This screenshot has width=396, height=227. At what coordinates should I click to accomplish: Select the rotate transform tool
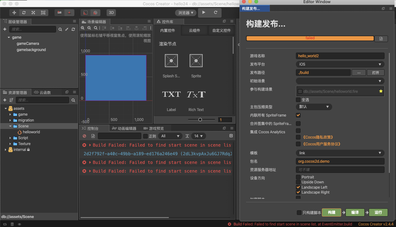click(24, 13)
